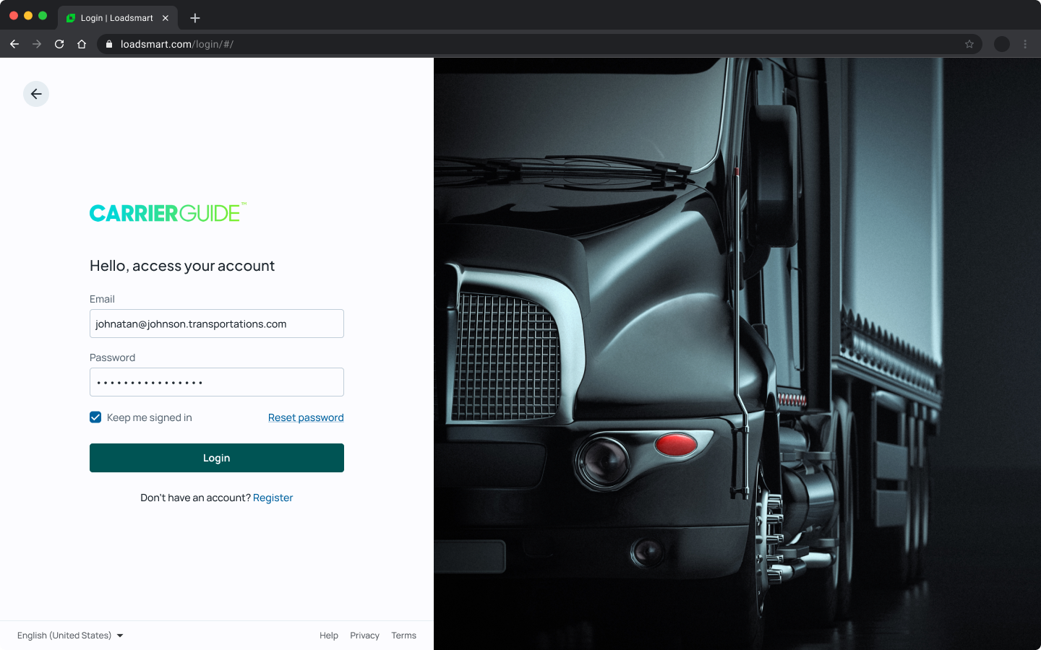The image size is (1041, 650).
Task: Open the browser profile avatar icon
Action: (1002, 44)
